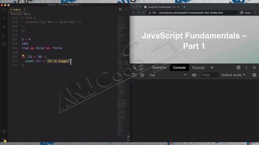
Task: Click the console Filter field
Action: [x=210, y=75]
